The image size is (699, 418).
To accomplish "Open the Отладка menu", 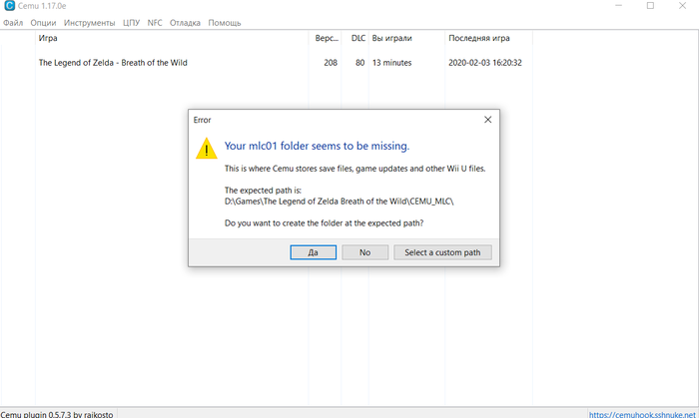I will click(185, 22).
